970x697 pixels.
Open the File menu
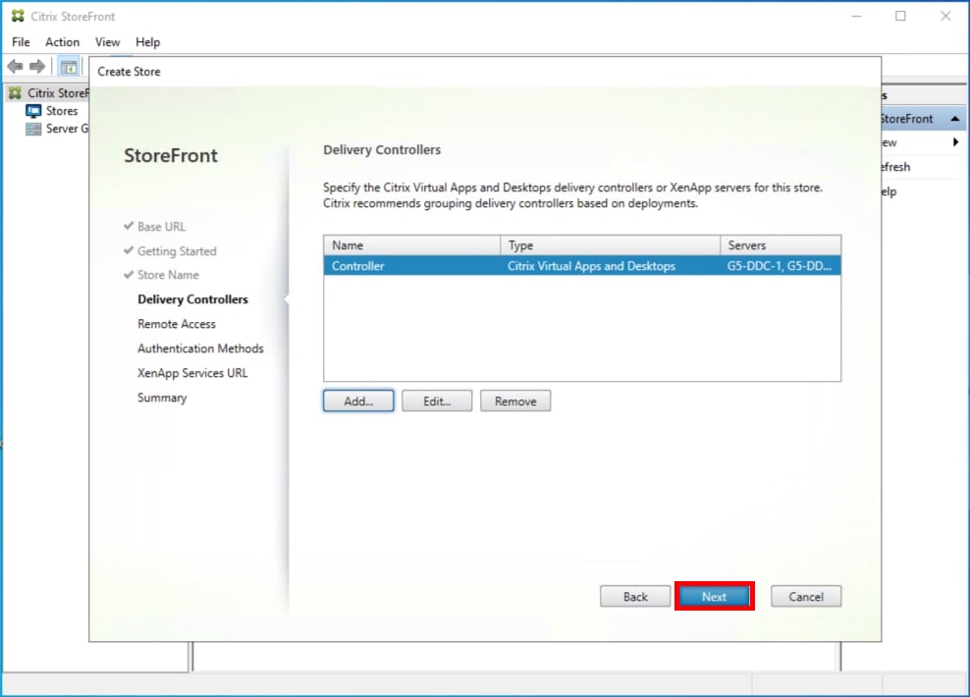pos(21,42)
